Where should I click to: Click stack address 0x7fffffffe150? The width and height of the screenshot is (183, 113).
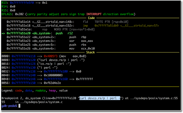tap(23, 83)
